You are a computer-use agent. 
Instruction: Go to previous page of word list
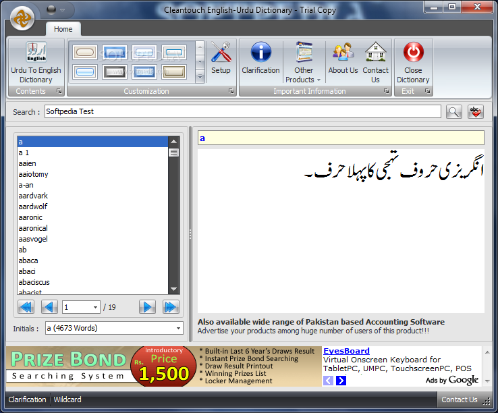tap(49, 307)
